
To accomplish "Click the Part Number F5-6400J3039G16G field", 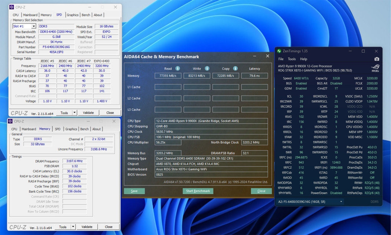I will pos(57,47).
